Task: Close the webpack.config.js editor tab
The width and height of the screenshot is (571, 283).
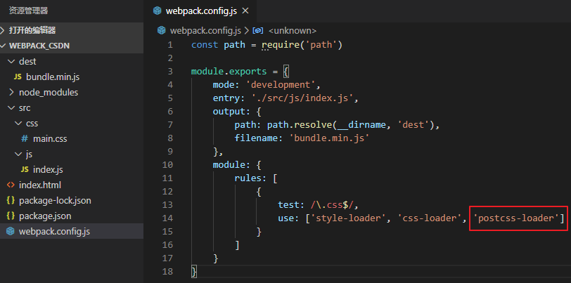Action: coord(245,11)
